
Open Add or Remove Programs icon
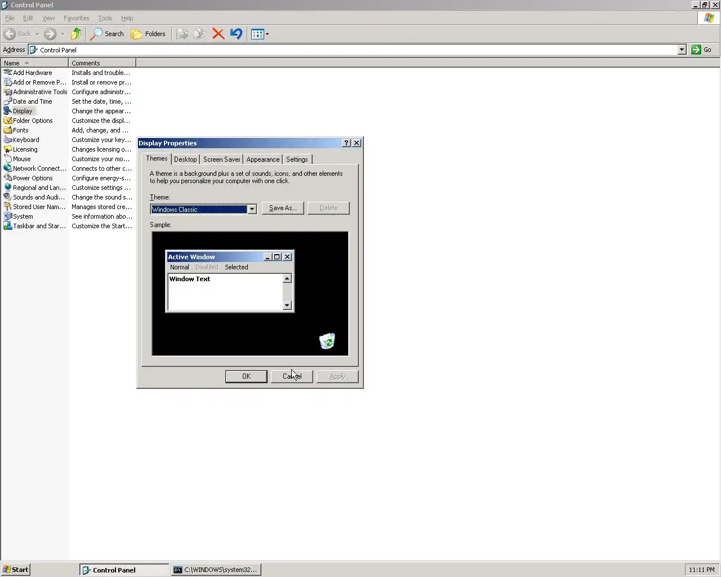(x=8, y=82)
